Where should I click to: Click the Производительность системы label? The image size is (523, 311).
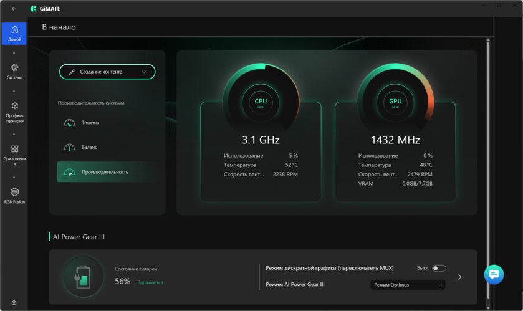(x=91, y=103)
